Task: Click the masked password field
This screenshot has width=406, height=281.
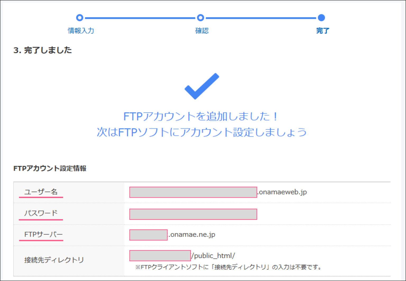Action: 193,214
